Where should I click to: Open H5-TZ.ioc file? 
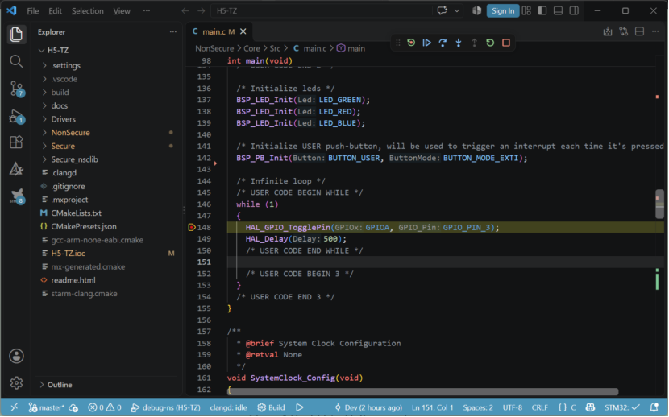point(106,254)
